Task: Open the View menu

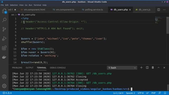Action: [x=21, y=5]
